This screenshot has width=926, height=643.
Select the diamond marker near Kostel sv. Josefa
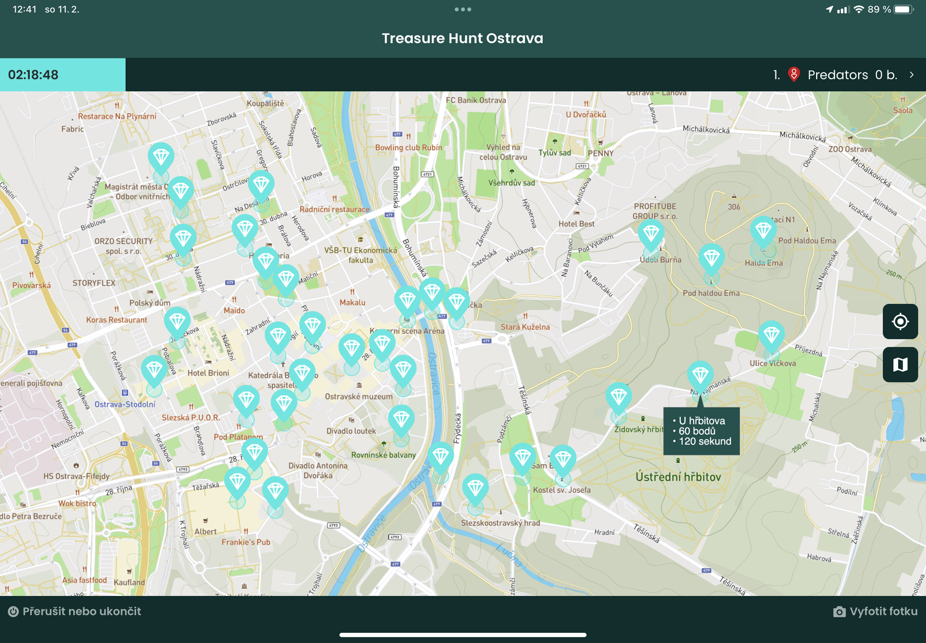click(x=563, y=460)
